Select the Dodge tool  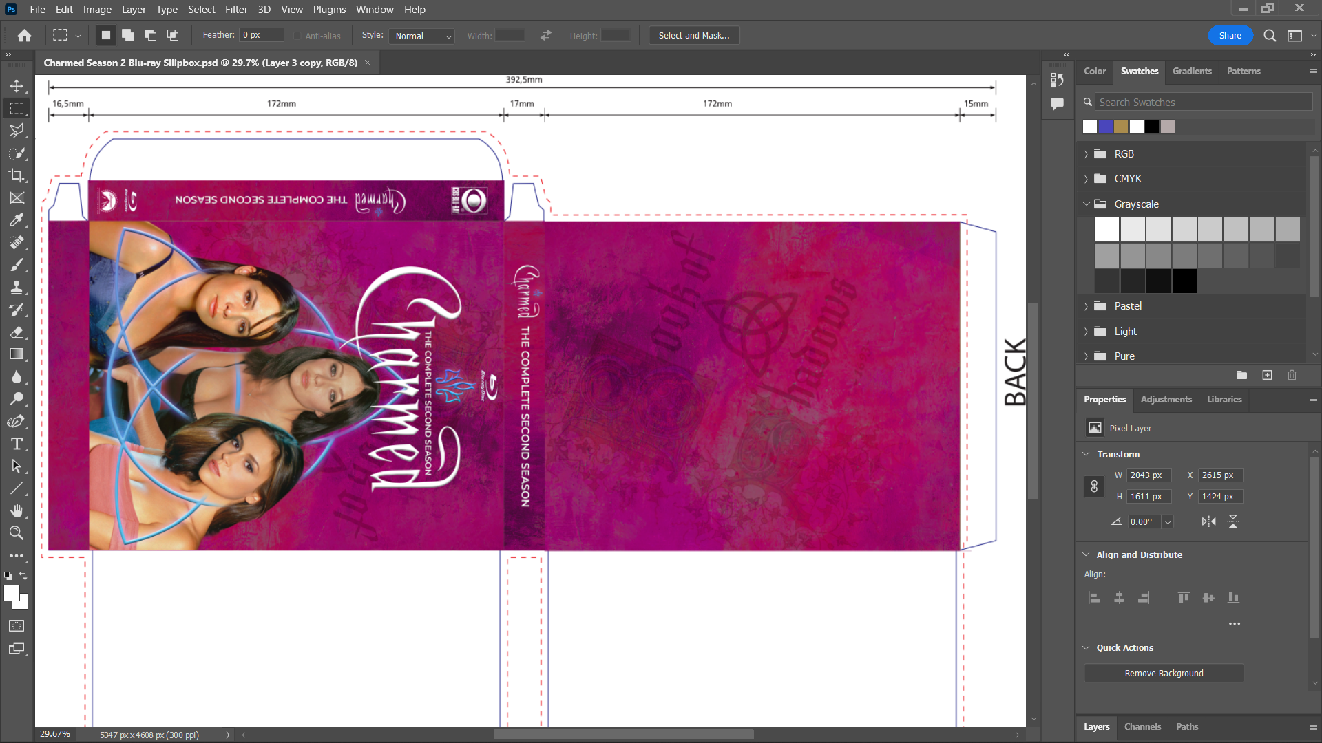point(17,399)
